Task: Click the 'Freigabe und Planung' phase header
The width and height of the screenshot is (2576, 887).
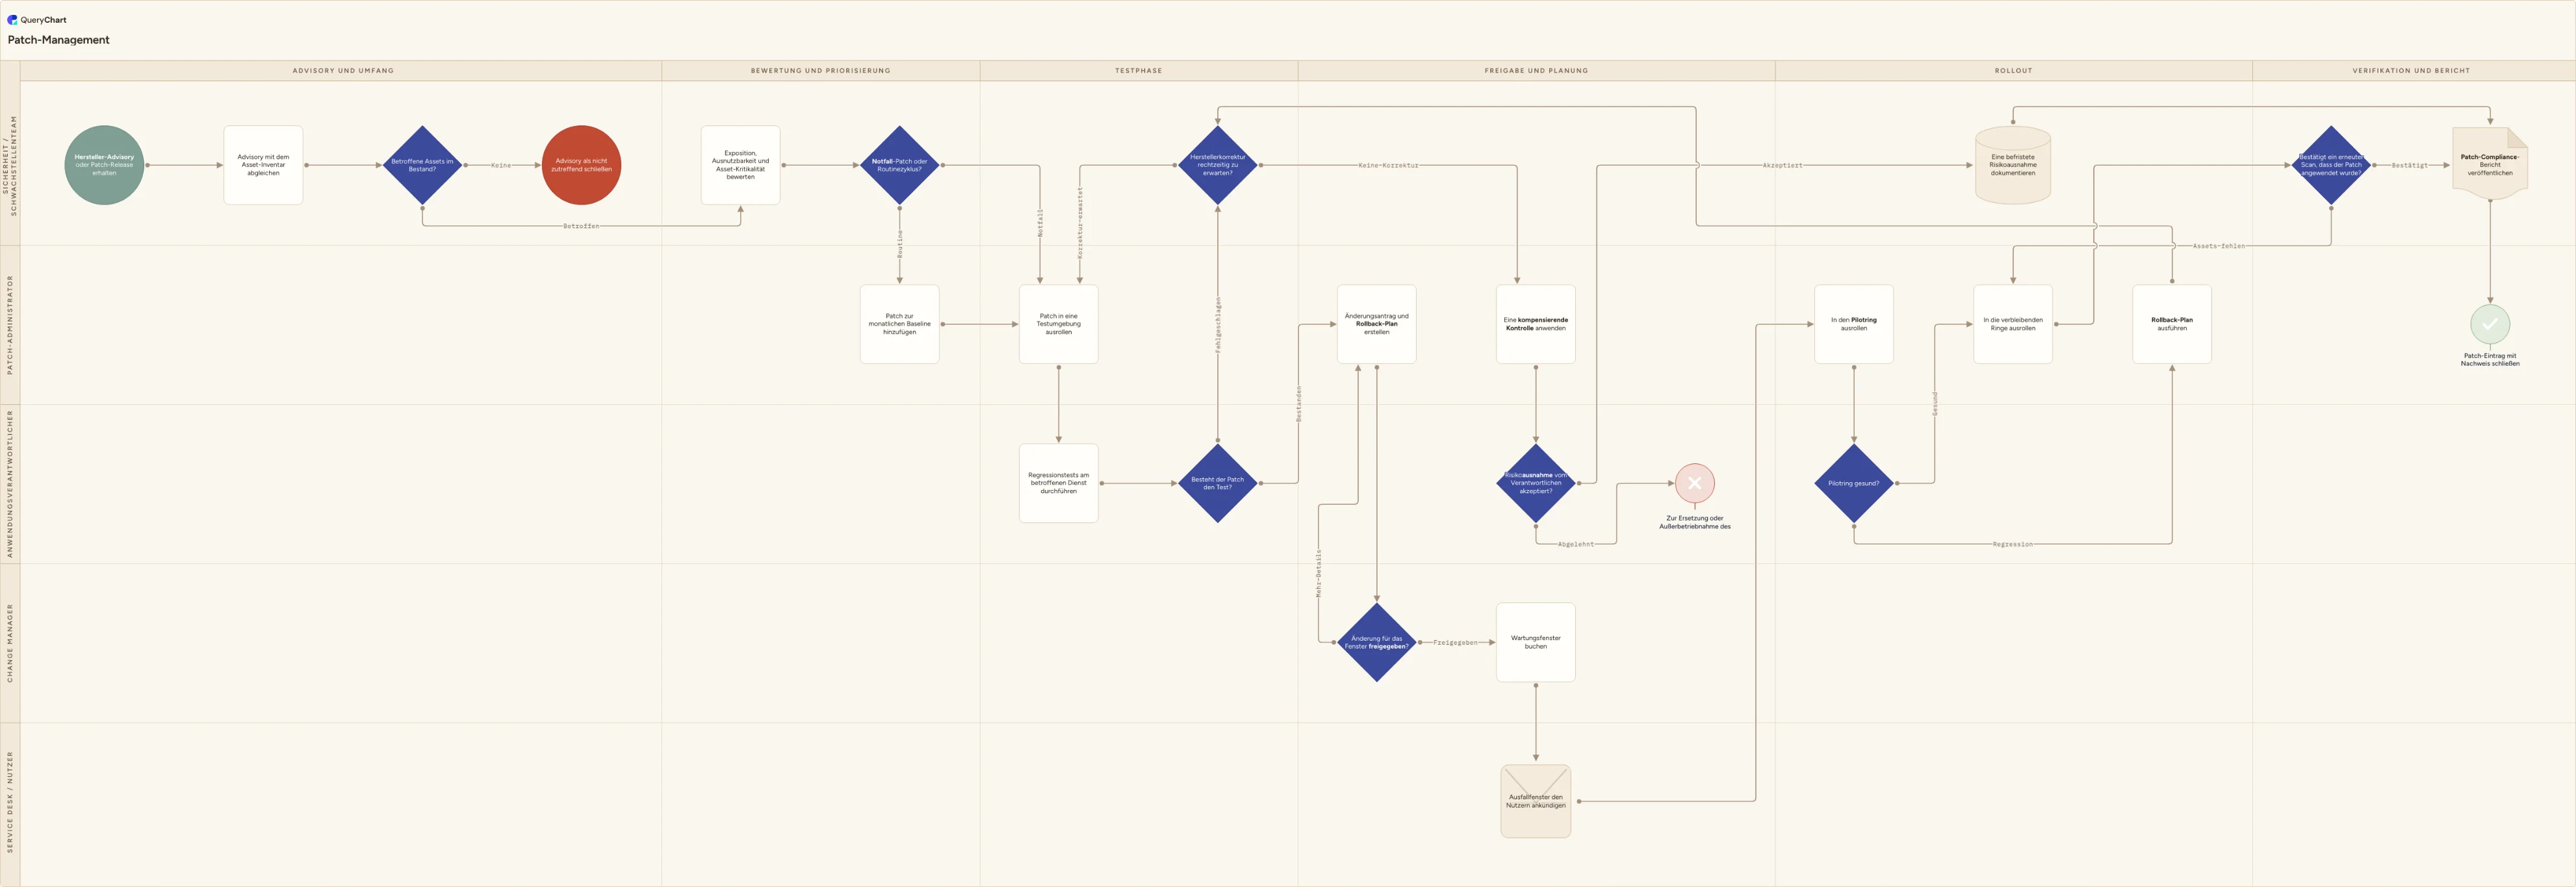Action: click(1536, 71)
